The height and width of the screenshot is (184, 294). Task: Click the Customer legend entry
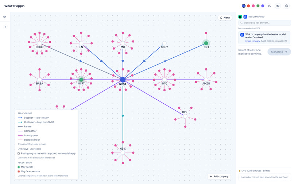pyautogui.click(x=36, y=122)
